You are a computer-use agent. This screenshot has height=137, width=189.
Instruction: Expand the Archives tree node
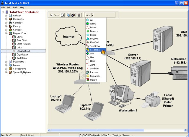6,16
